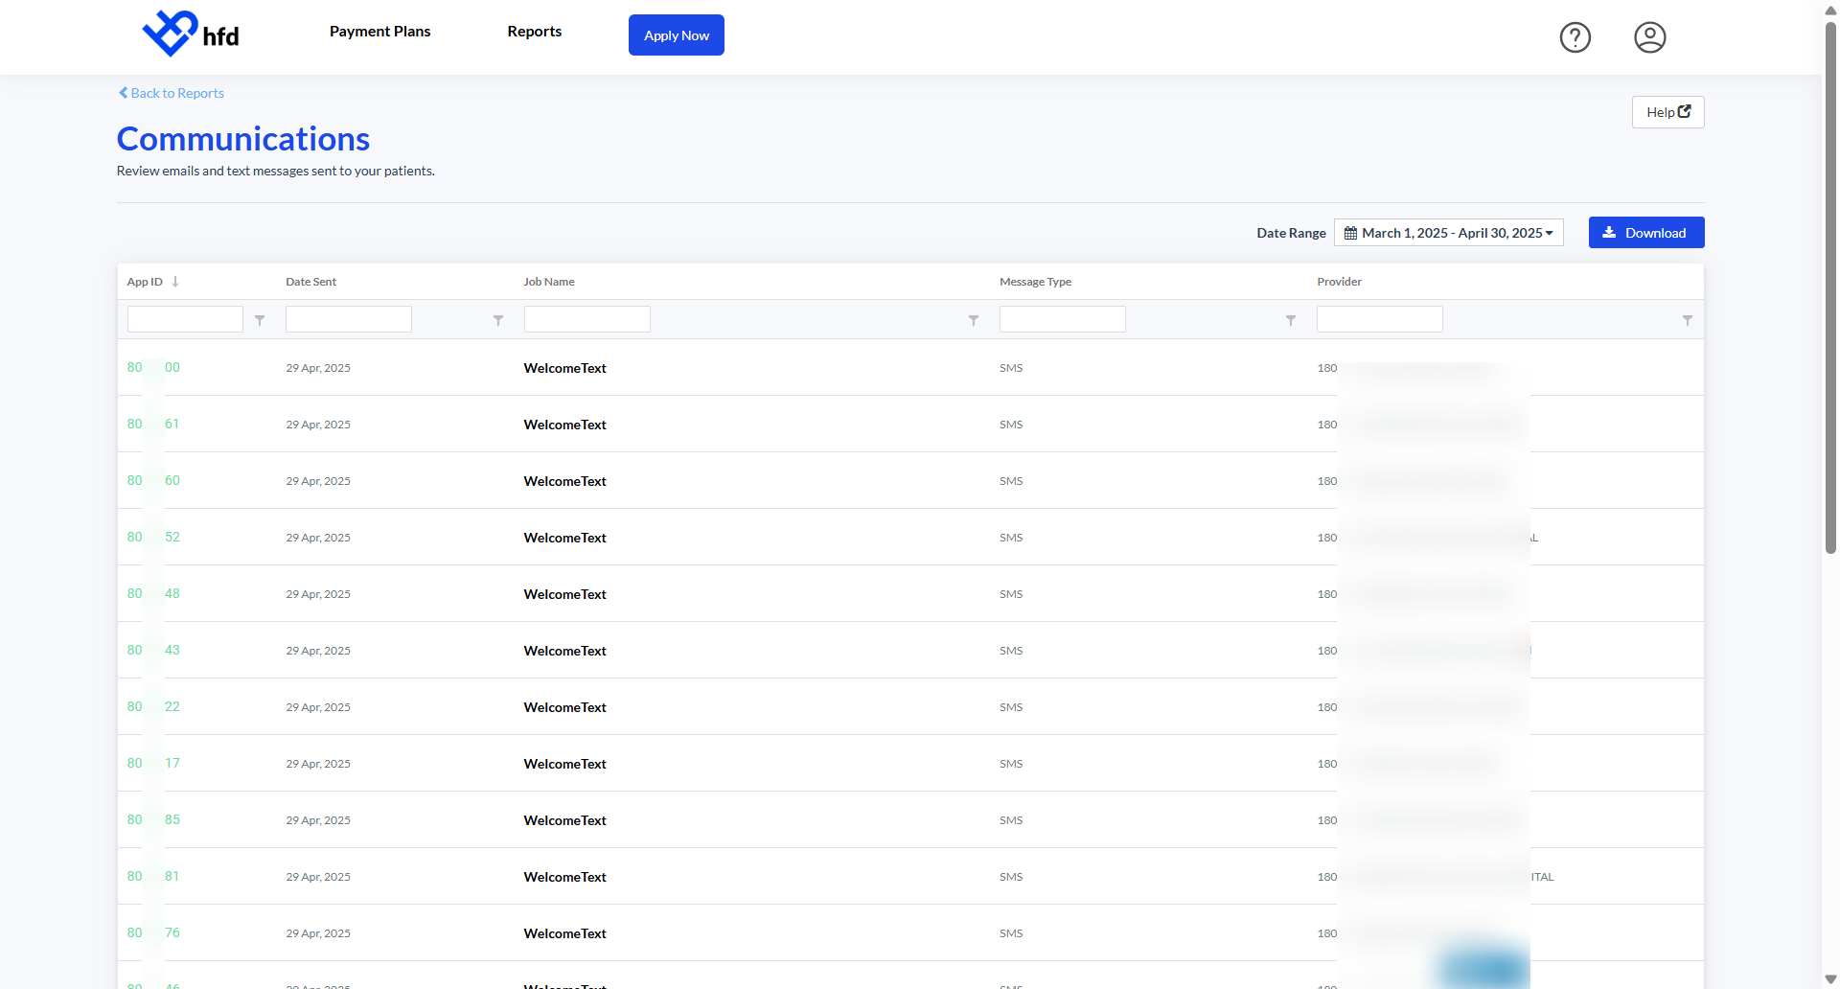Viewport: 1840px width, 989px height.
Task: Download the communications report
Action: coord(1645,233)
